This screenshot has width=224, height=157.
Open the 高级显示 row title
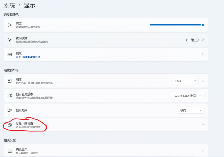(22, 149)
